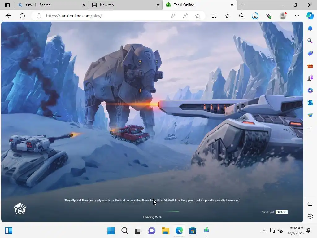Open sidebar settings gear
317x238 pixels.
pos(310,216)
